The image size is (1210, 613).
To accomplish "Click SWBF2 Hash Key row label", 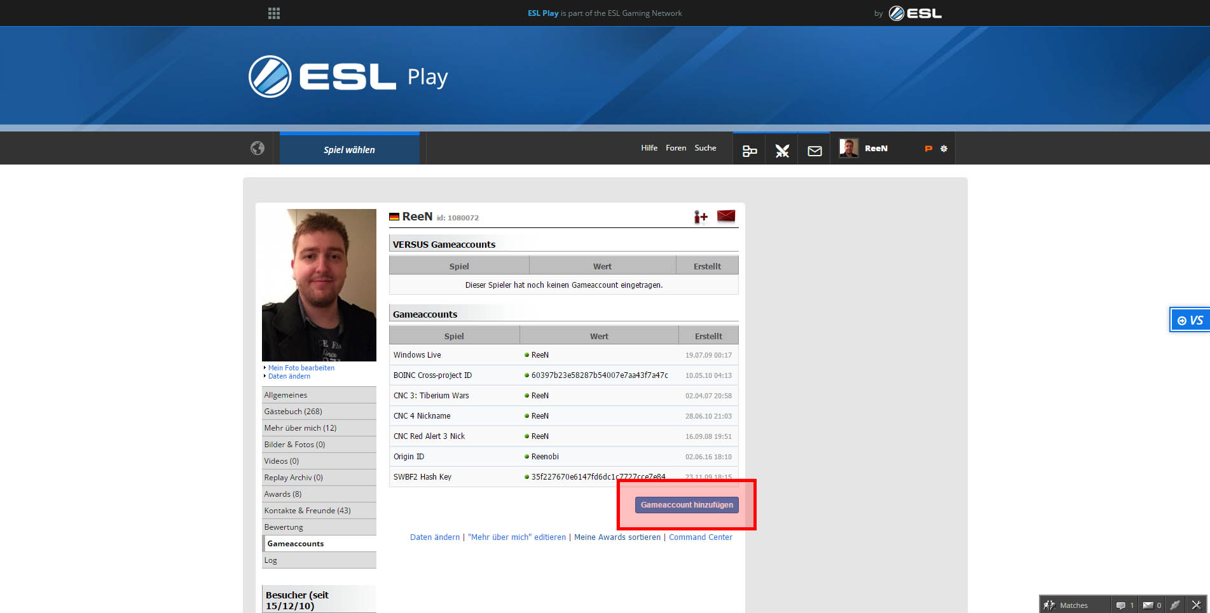I will [422, 477].
